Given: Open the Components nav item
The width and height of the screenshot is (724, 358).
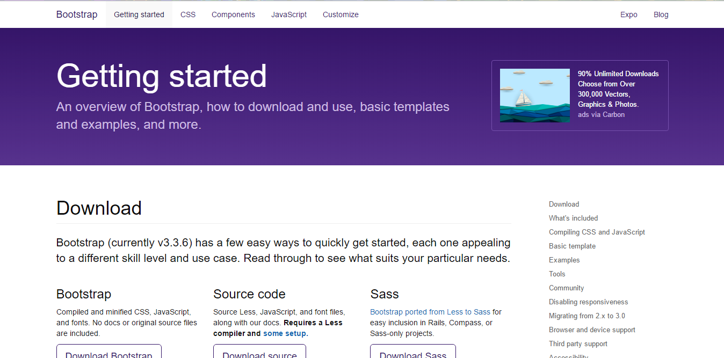Looking at the screenshot, I should 233,14.
